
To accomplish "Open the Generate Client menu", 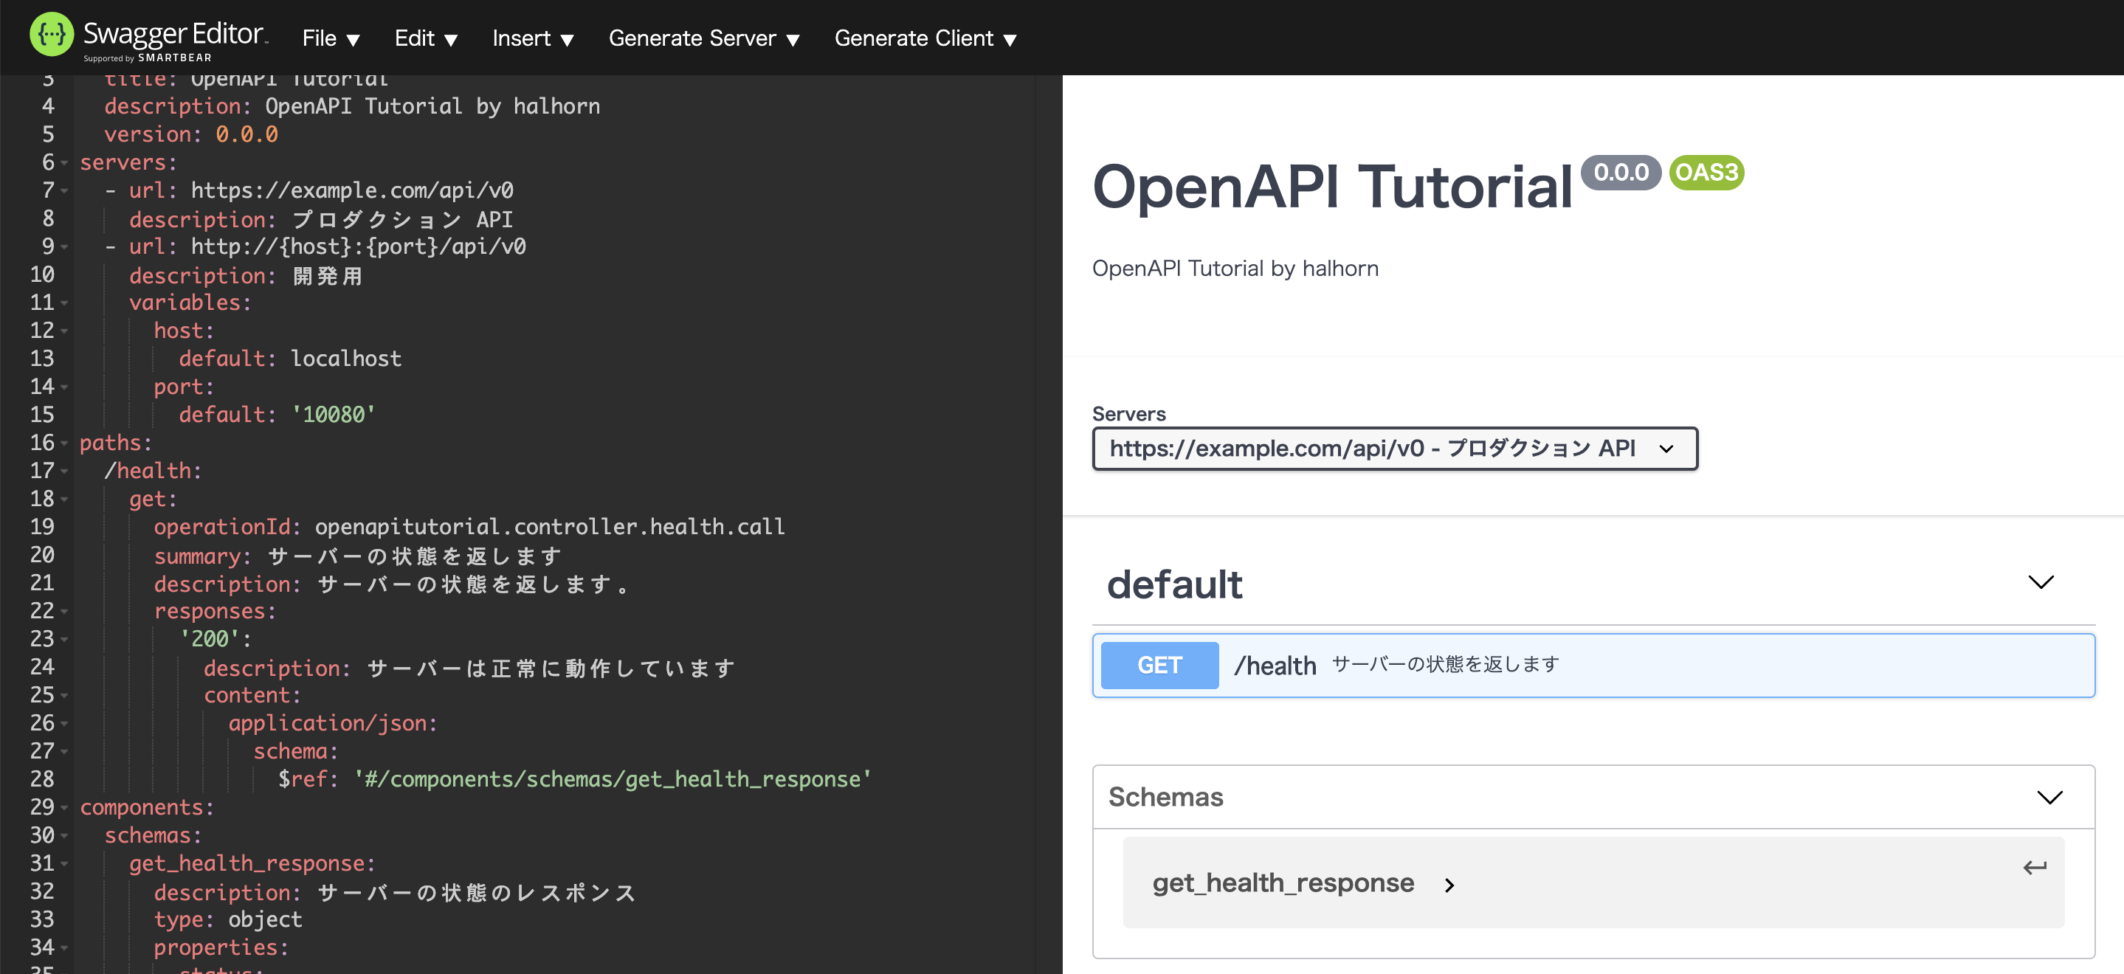I will tap(925, 38).
